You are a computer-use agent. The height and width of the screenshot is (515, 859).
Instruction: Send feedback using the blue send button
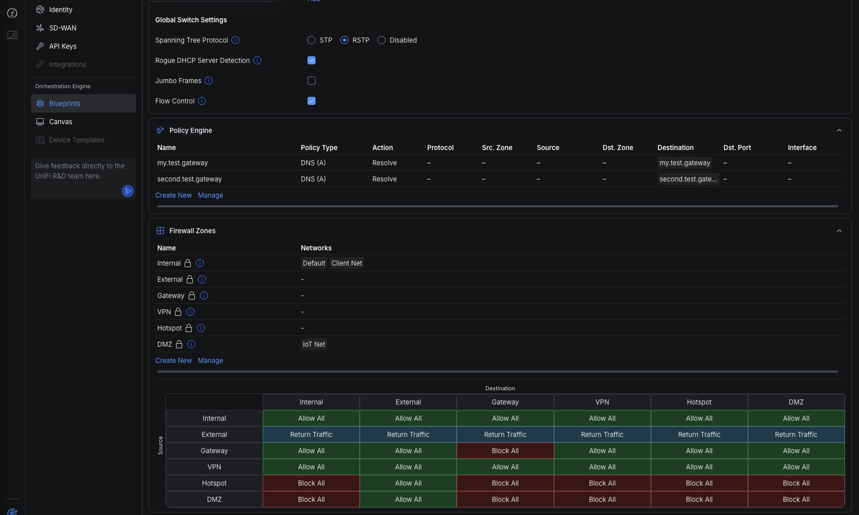(127, 191)
